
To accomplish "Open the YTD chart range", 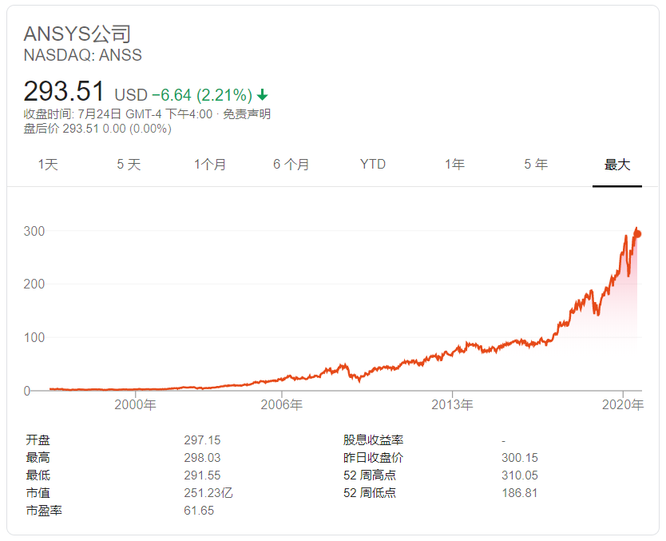I will pyautogui.click(x=373, y=164).
